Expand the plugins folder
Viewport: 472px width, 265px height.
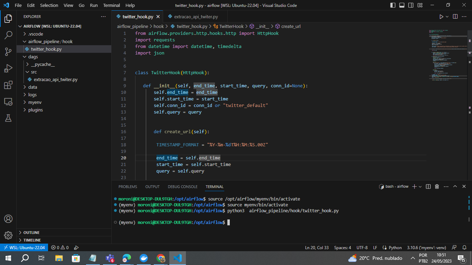point(64,110)
